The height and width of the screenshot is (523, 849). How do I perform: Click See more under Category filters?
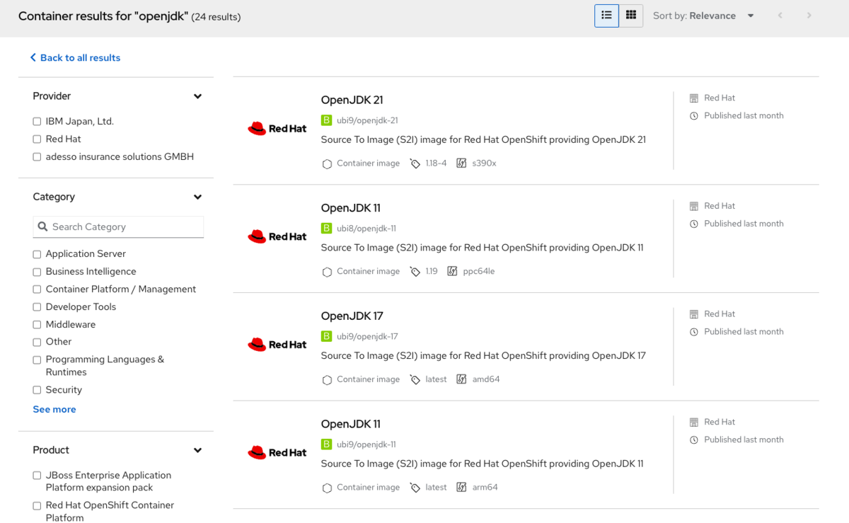[x=54, y=409]
